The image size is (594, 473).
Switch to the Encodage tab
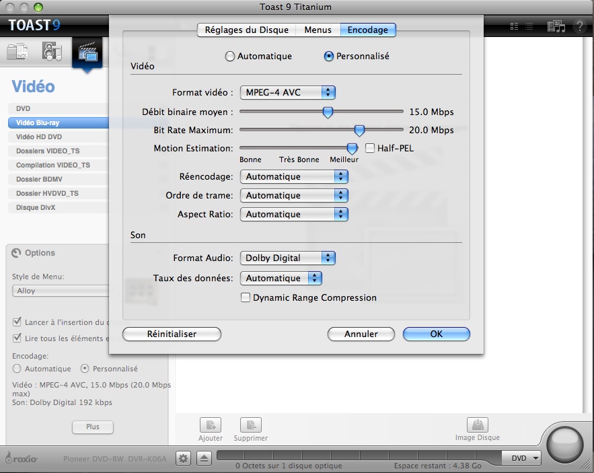tap(368, 30)
